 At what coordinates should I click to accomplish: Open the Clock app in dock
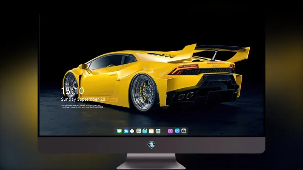pos(132,131)
